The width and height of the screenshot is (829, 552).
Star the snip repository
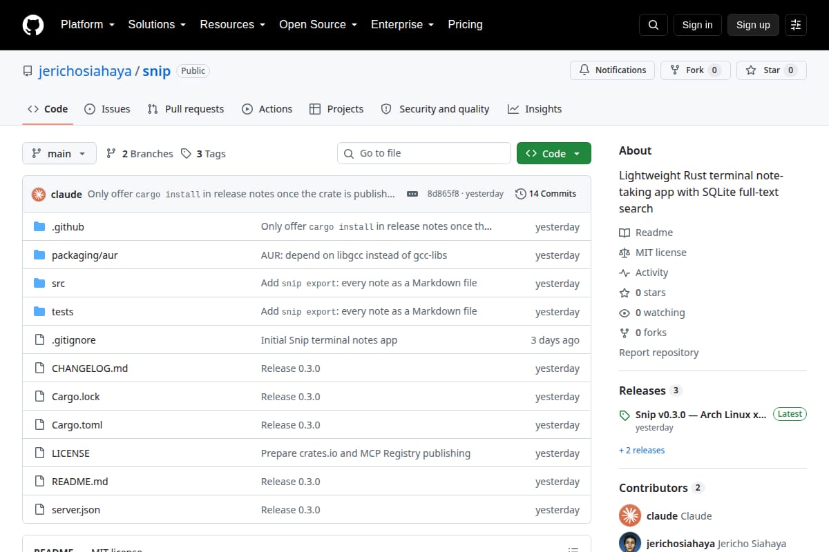(772, 70)
